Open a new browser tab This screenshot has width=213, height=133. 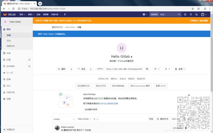(40, 4)
